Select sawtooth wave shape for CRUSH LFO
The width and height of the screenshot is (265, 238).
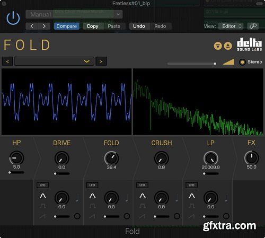143,216
